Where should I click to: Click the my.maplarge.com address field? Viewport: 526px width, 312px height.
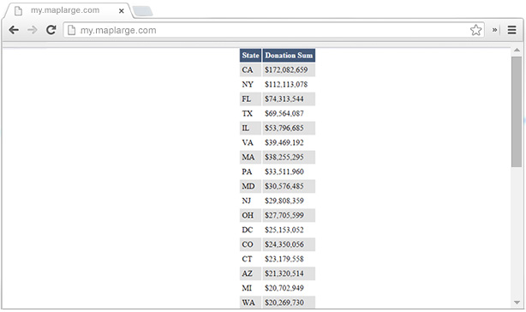tap(273, 30)
